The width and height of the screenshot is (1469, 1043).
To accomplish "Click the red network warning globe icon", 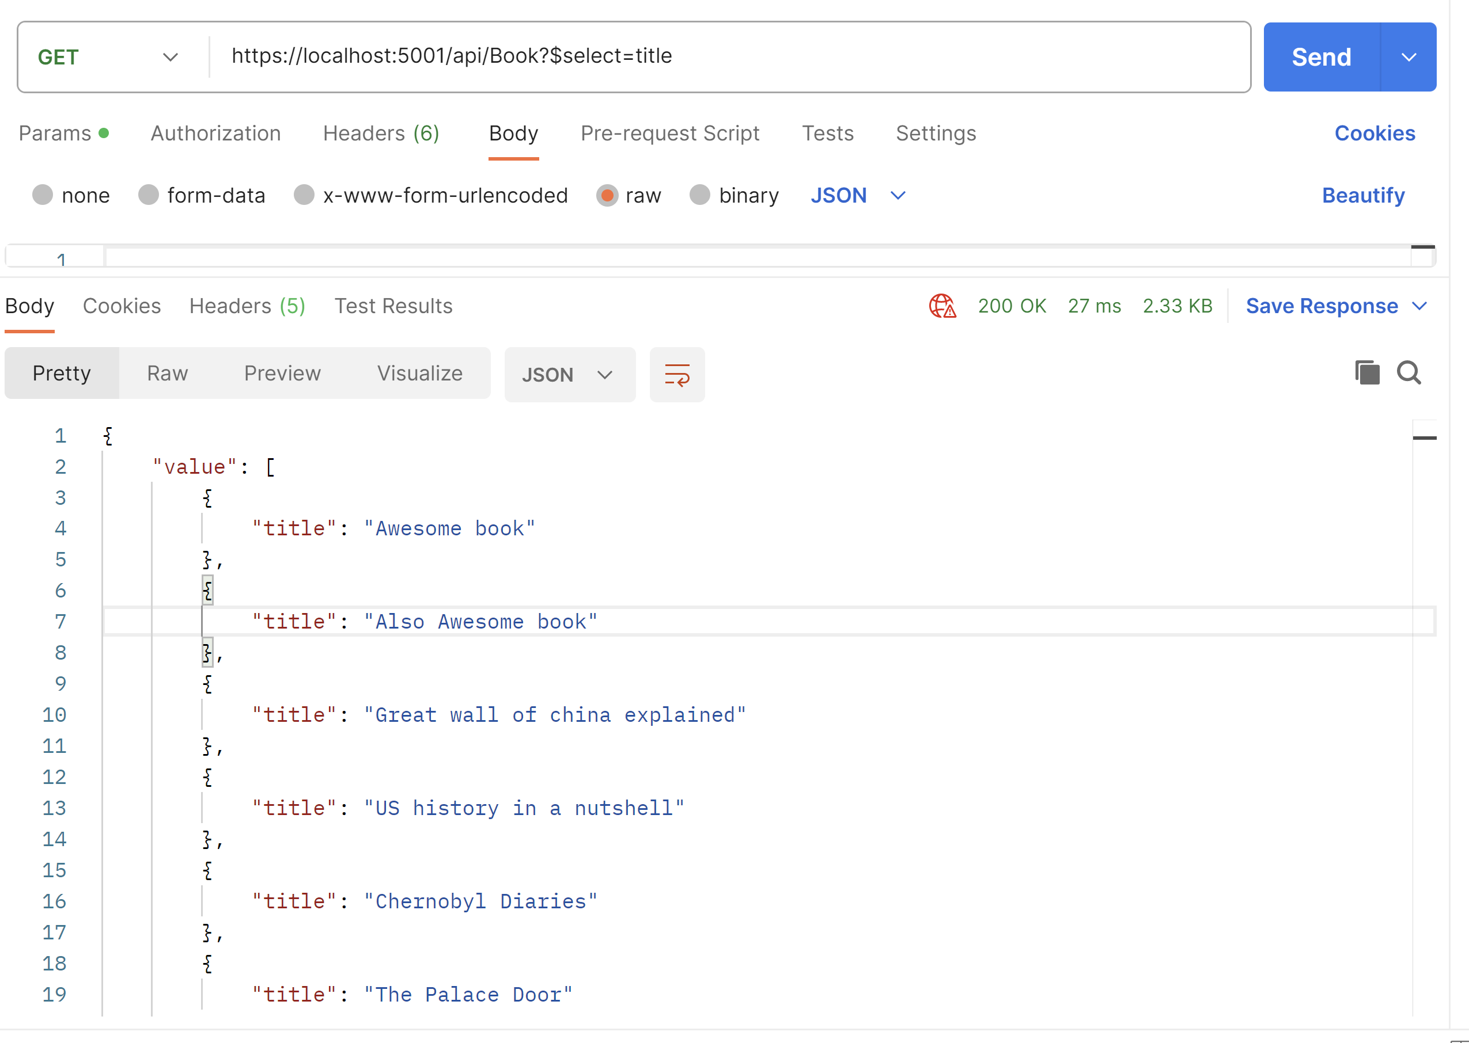I will click(942, 306).
